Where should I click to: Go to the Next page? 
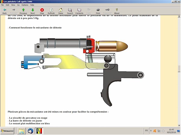[x=33, y=11]
